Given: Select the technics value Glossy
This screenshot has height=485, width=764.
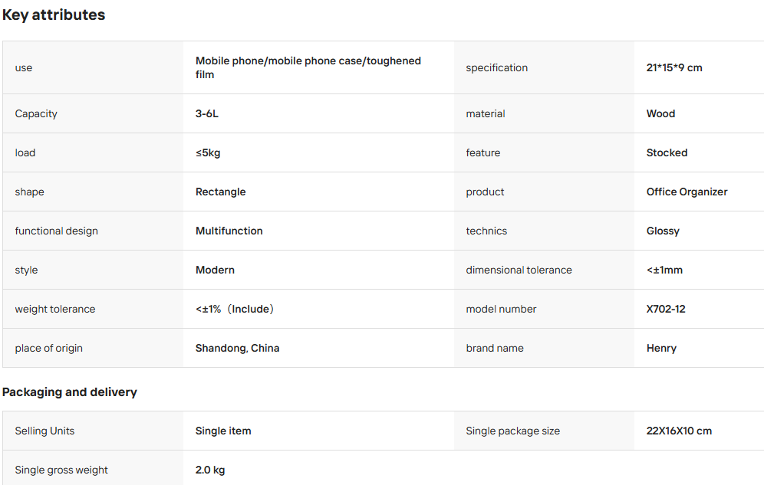Looking at the screenshot, I should click(x=663, y=231).
